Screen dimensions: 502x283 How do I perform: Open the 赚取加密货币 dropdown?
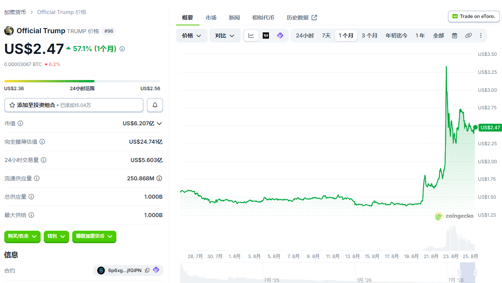(x=94, y=236)
